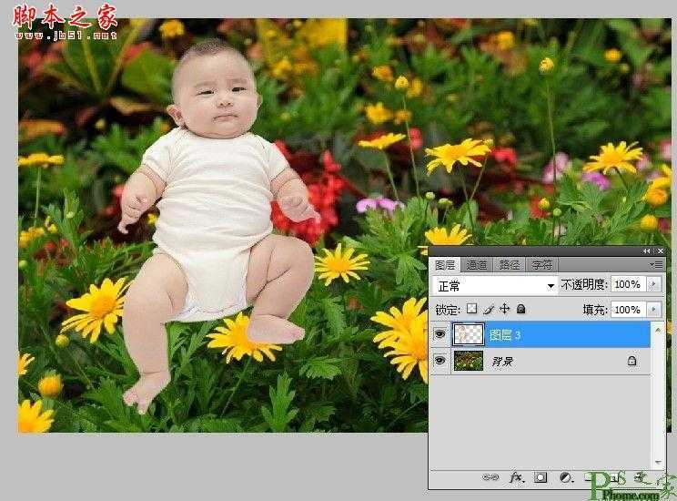Toggle lock position move icon
677x501 pixels.
(504, 309)
